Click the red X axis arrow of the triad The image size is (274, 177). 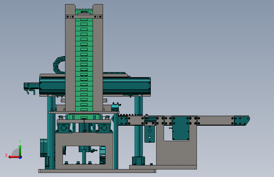(x=14, y=157)
